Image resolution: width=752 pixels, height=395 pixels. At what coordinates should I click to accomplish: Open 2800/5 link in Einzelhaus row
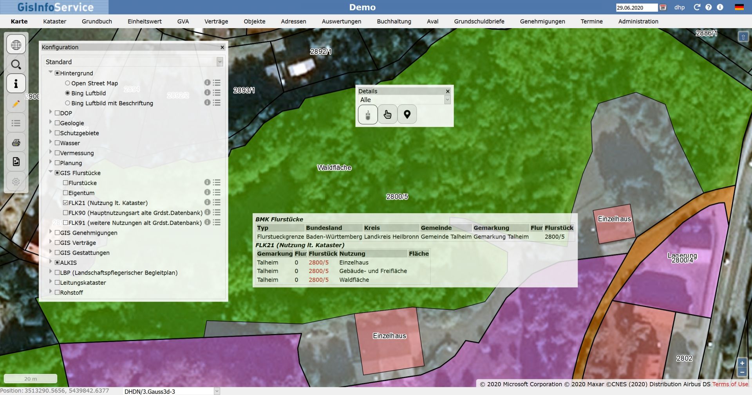coord(318,262)
